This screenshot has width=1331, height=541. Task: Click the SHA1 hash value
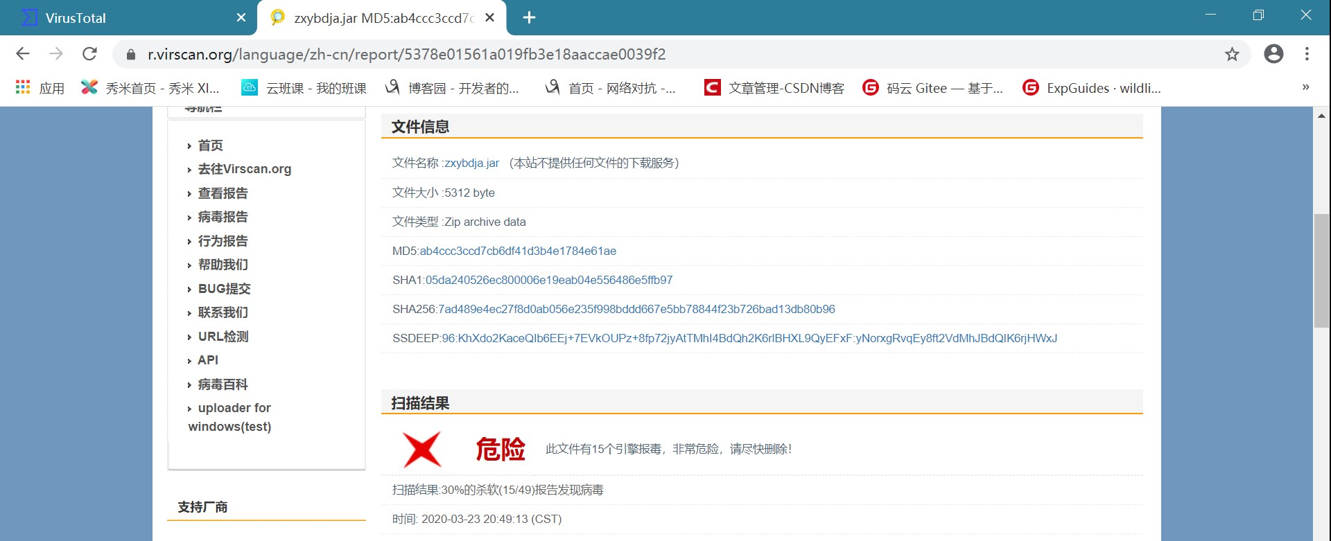point(549,280)
